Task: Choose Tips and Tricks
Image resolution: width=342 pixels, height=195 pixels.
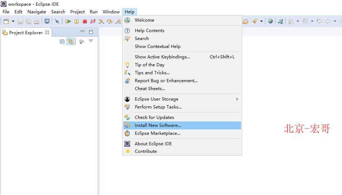Action: [182, 73]
